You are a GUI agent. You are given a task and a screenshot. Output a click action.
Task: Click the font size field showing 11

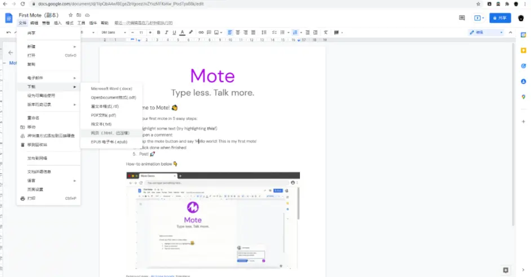(141, 33)
